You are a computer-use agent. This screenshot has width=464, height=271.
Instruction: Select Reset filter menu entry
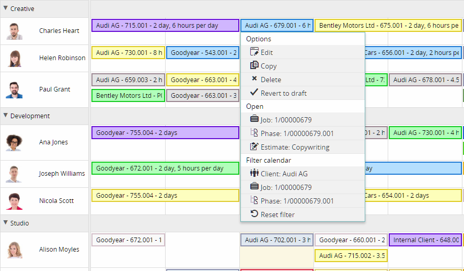(x=303, y=214)
